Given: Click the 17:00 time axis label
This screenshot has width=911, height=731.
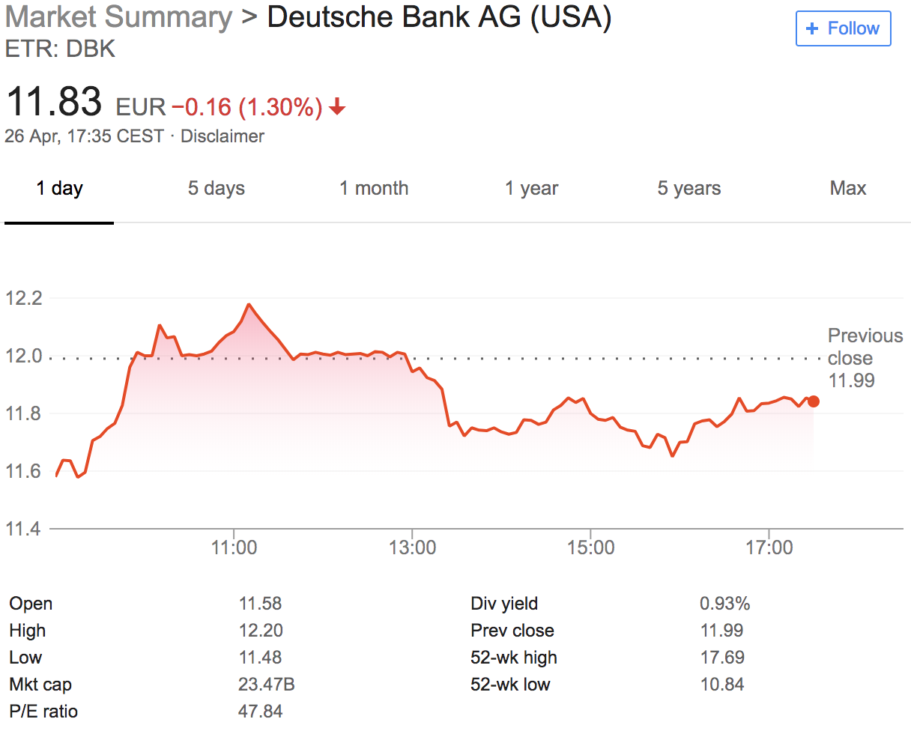Looking at the screenshot, I should point(769,548).
